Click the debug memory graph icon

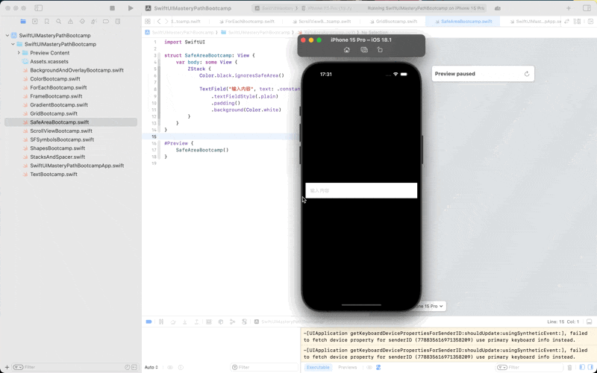tap(232, 322)
